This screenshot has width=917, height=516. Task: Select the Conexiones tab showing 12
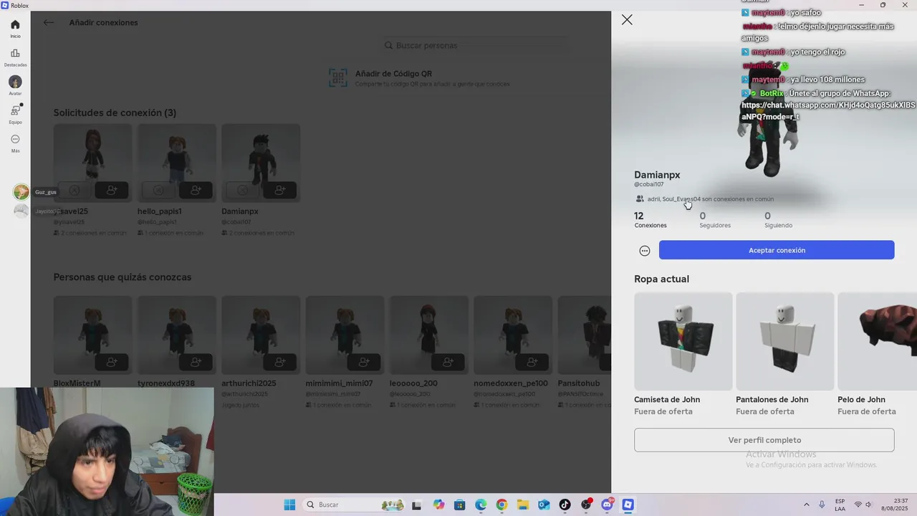pos(650,220)
